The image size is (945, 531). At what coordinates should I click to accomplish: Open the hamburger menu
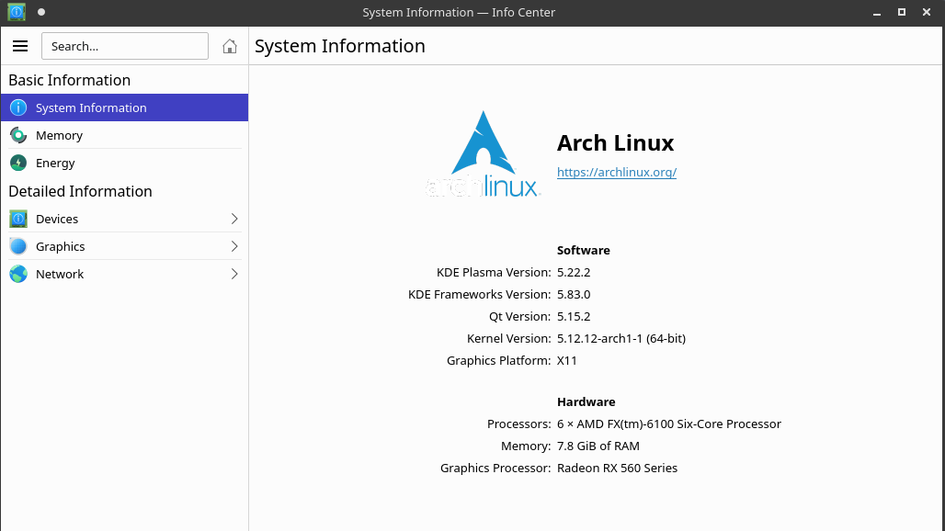(x=20, y=46)
